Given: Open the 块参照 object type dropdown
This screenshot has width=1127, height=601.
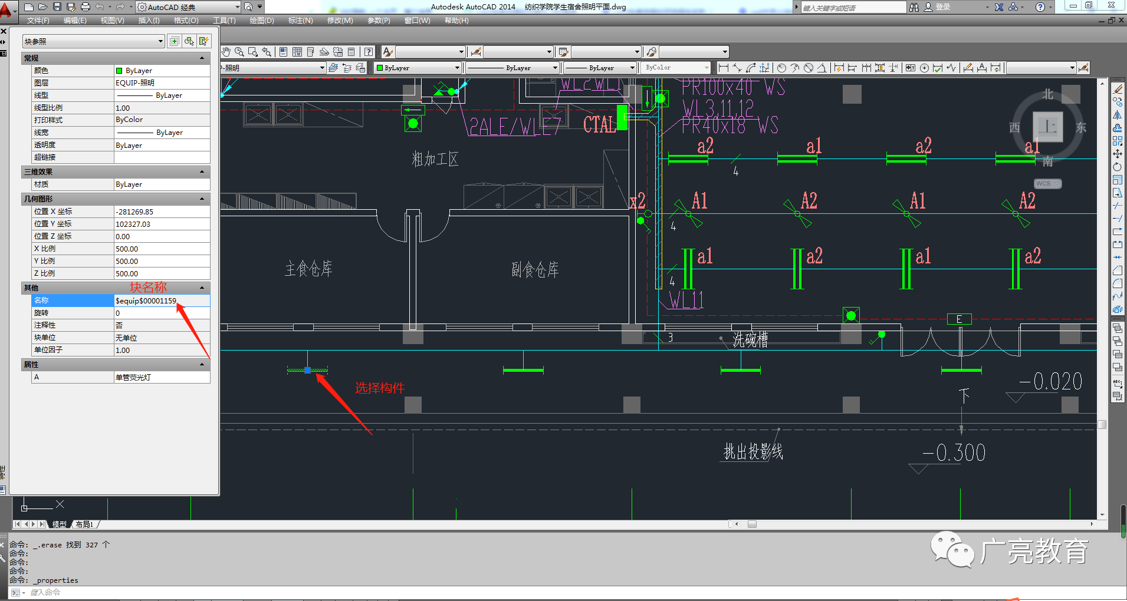Looking at the screenshot, I should [93, 41].
